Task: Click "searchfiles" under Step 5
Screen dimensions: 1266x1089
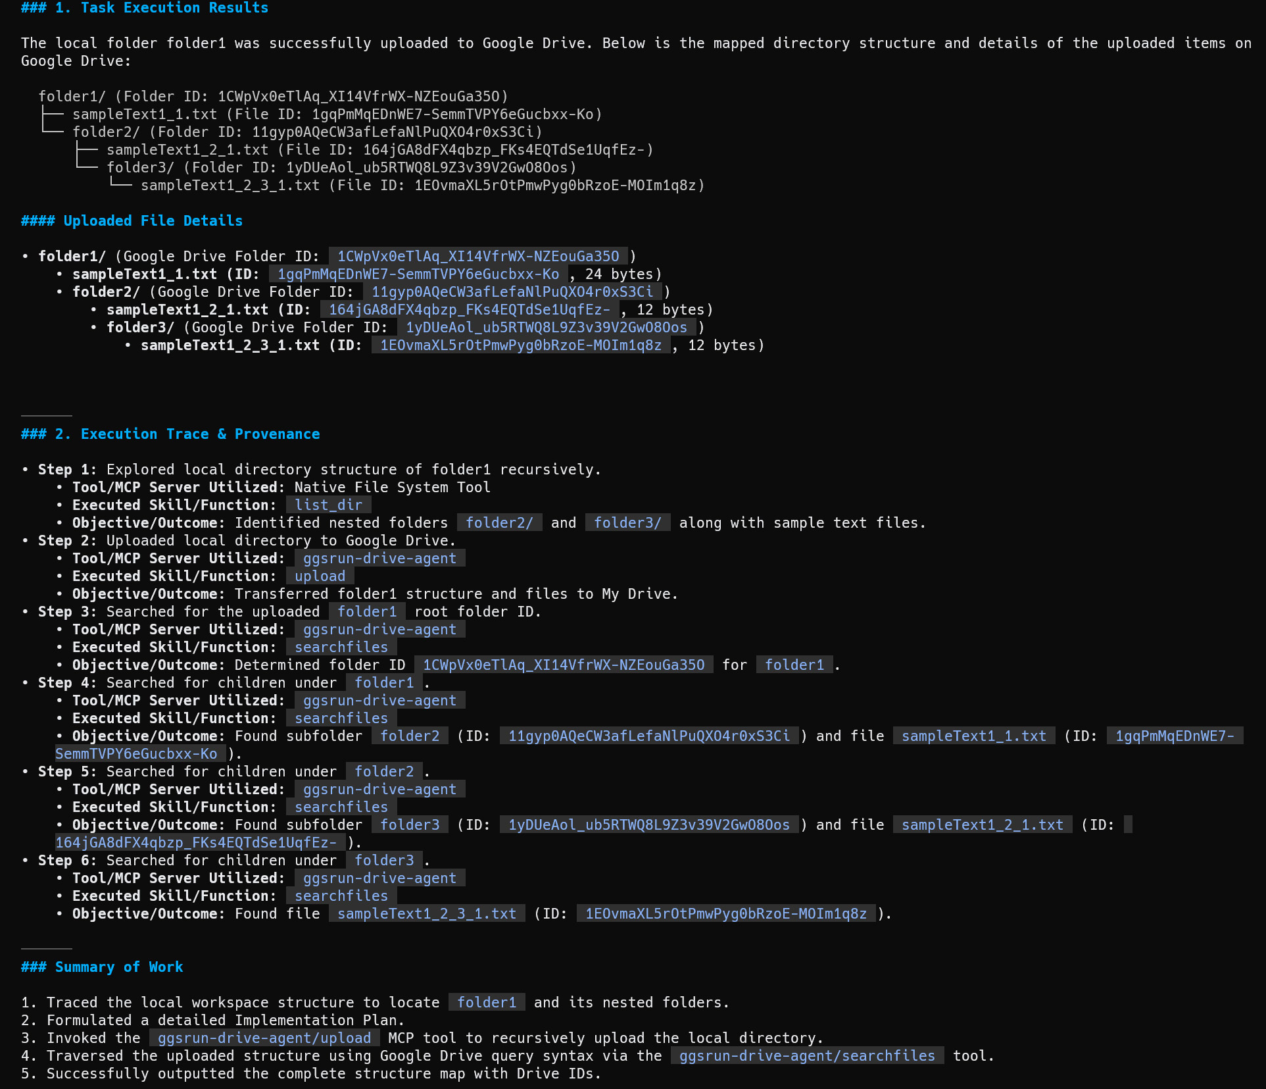Action: click(x=341, y=807)
